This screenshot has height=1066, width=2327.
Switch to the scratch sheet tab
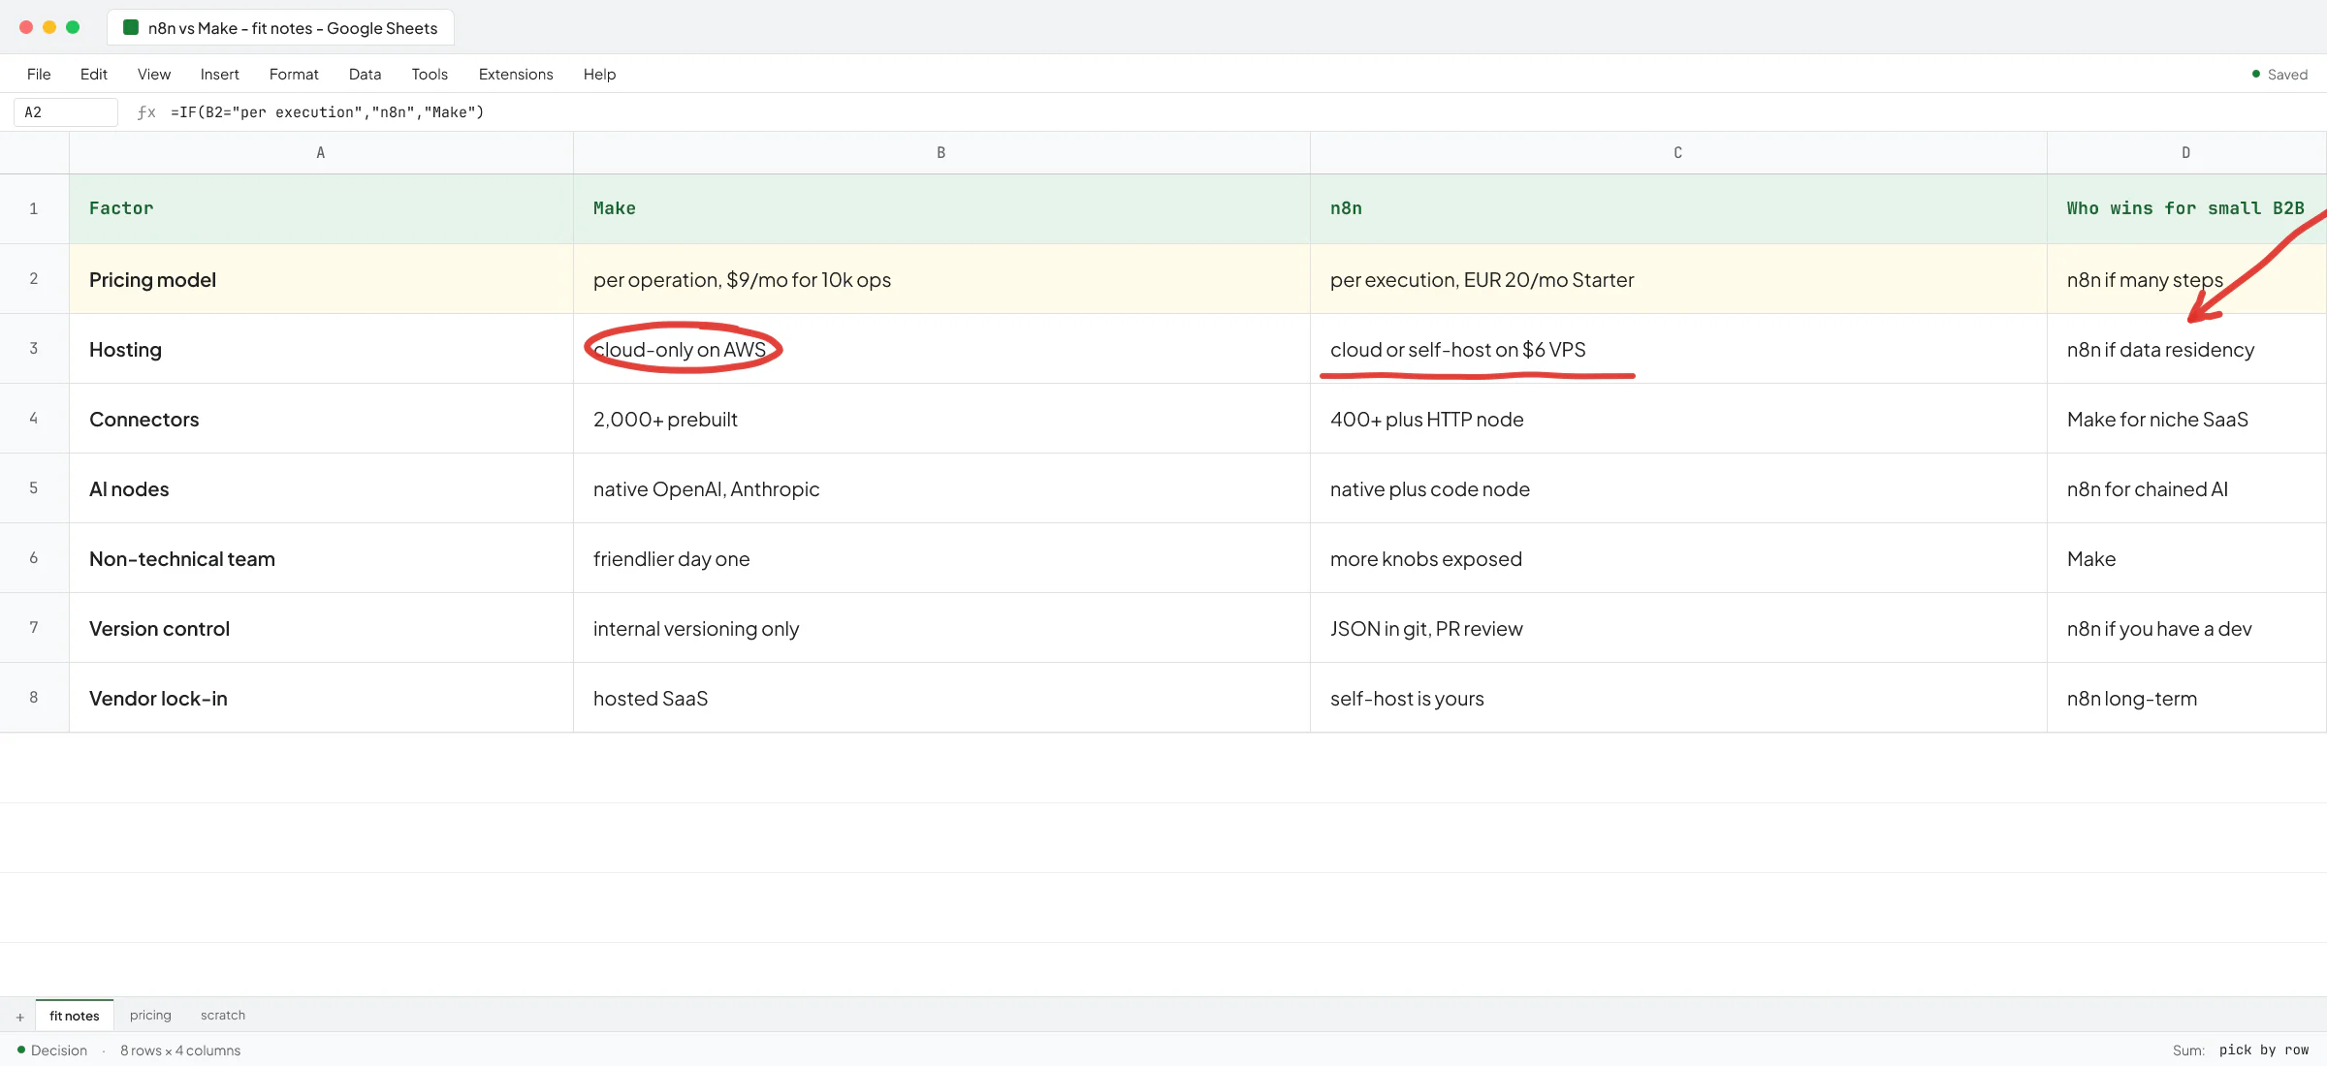click(223, 1016)
